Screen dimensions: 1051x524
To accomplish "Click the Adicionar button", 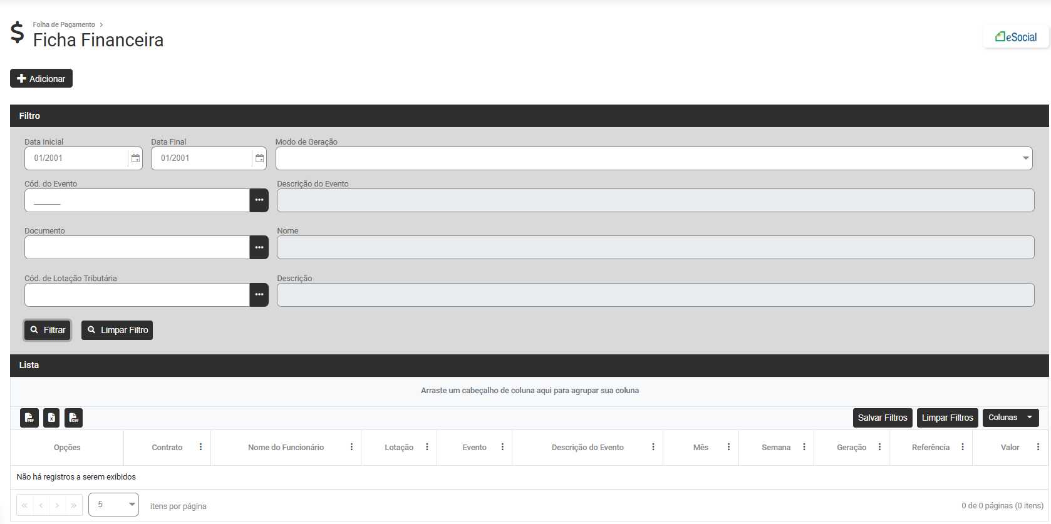I will coord(41,78).
